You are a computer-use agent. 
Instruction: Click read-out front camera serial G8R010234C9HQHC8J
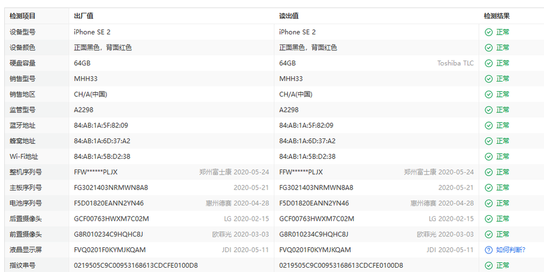click(314, 235)
